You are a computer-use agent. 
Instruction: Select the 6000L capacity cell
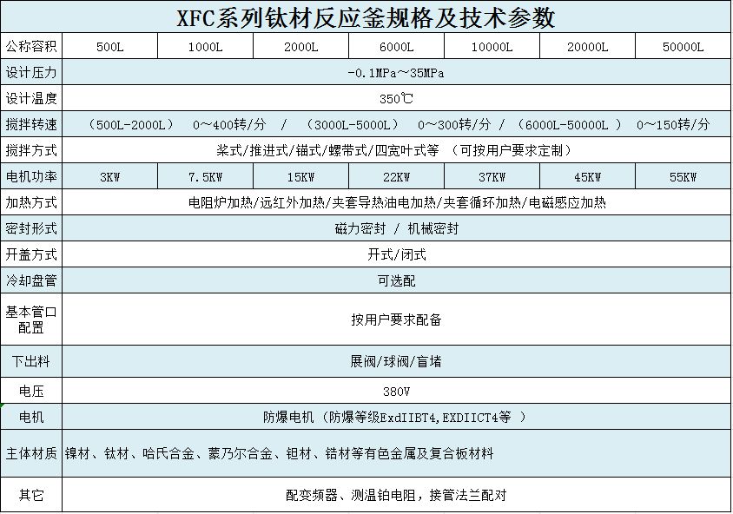(x=396, y=47)
